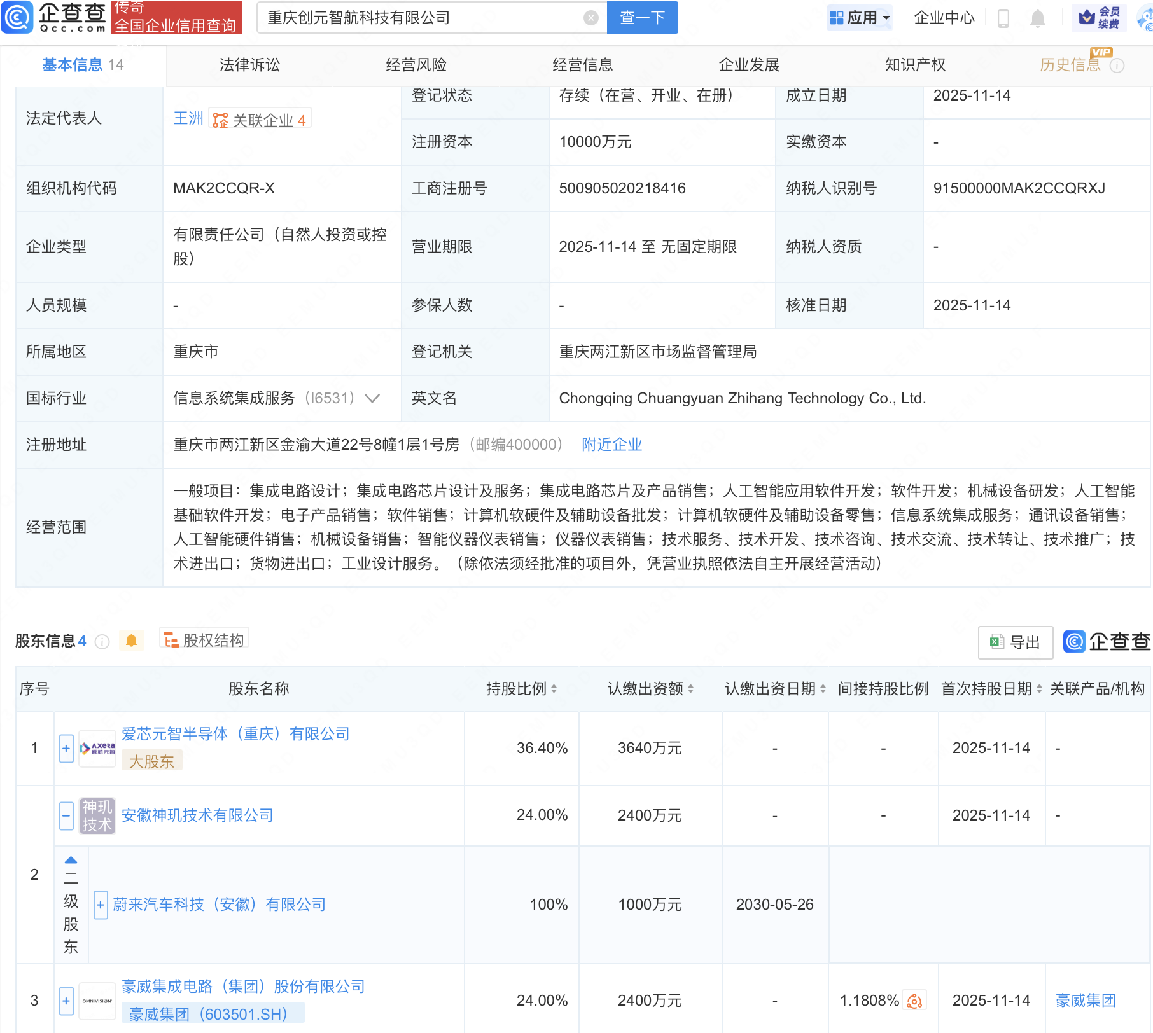The height and width of the screenshot is (1033, 1153).
Task: Expand the 国标行业 industry chevron
Action: pos(372,398)
